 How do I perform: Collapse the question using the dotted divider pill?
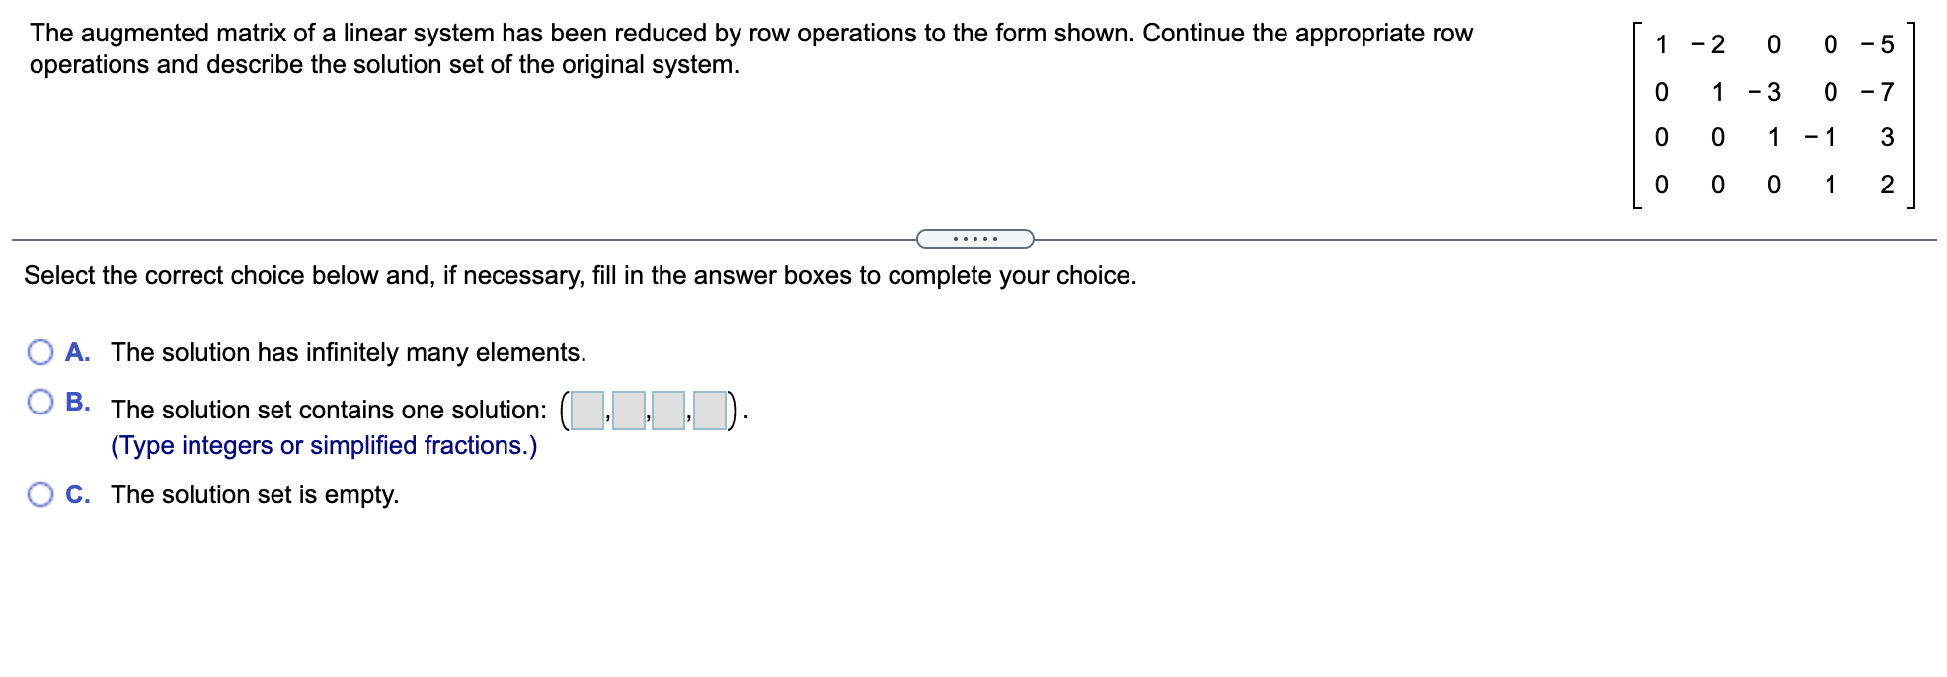(x=973, y=238)
